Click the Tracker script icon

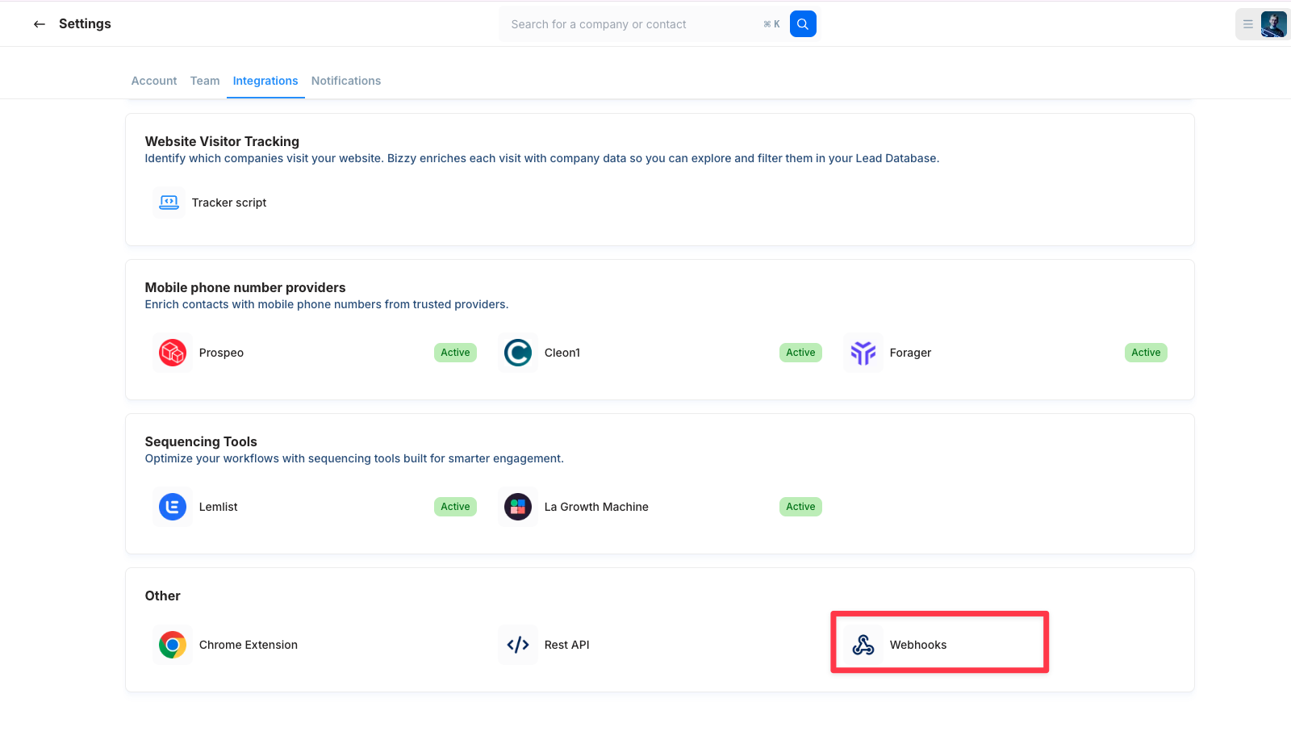(x=169, y=203)
